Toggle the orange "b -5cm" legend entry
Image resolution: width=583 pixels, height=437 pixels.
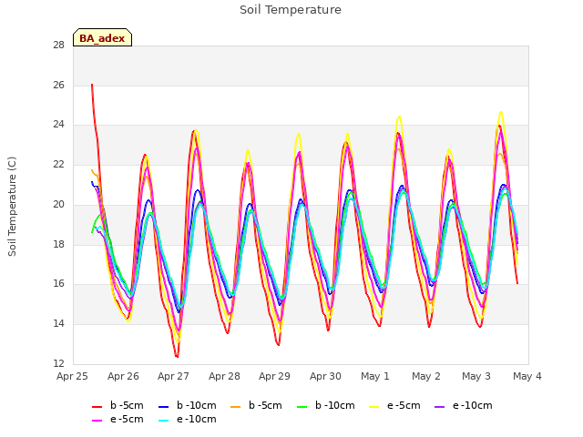[x=256, y=405]
